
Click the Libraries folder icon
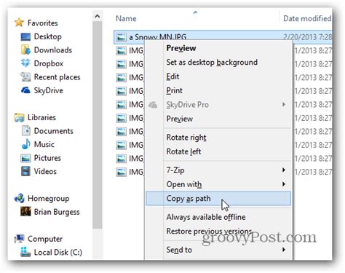[x=19, y=117]
